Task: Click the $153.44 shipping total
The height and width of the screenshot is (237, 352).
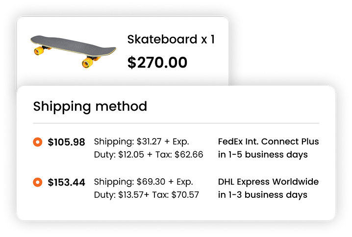Action: point(66,183)
